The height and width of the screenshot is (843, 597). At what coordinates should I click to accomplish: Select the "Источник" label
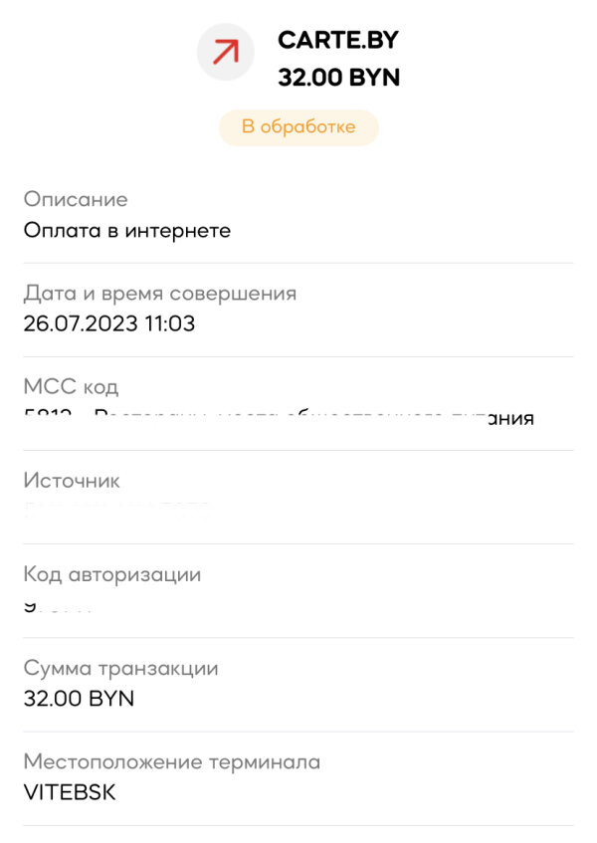72,480
